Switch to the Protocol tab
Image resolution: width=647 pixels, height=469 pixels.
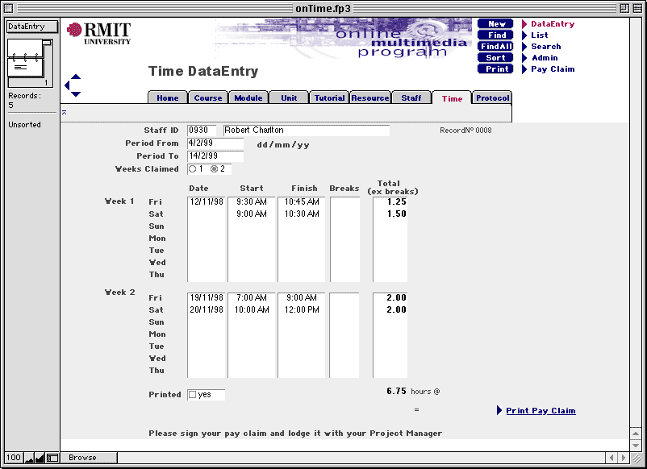(494, 98)
